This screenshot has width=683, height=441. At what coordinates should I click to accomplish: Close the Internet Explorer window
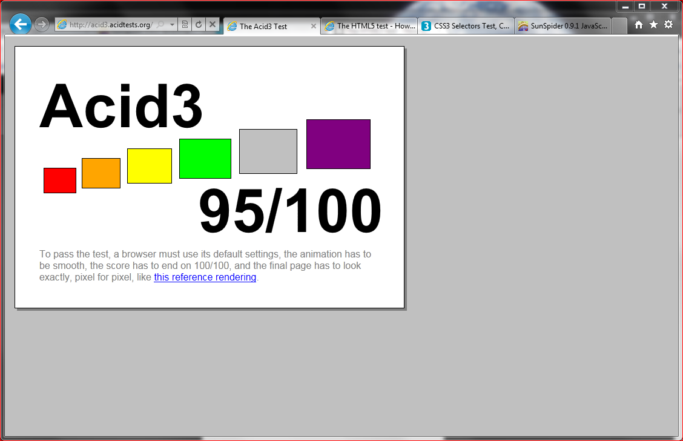click(665, 6)
